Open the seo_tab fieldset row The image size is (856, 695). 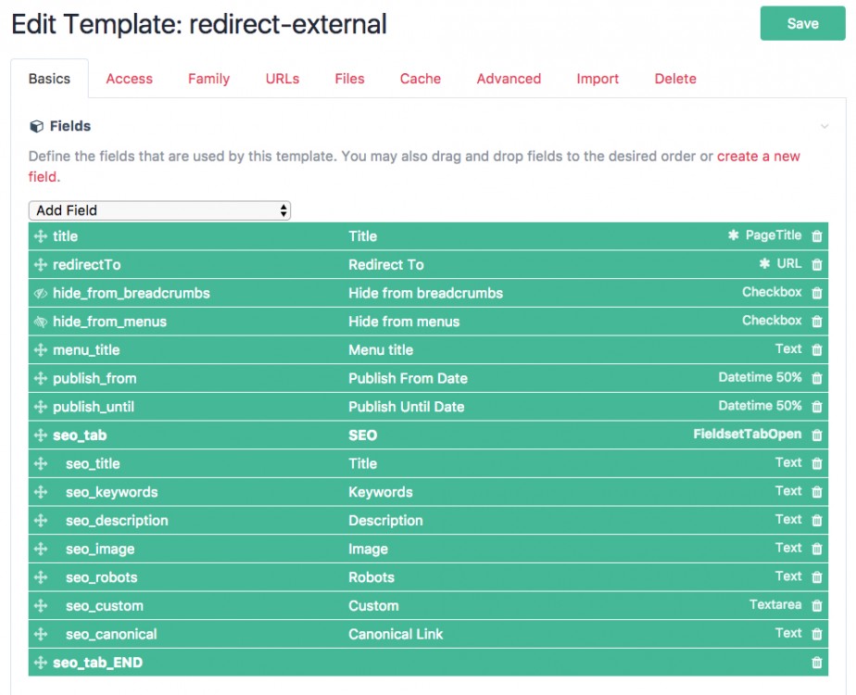(86, 436)
